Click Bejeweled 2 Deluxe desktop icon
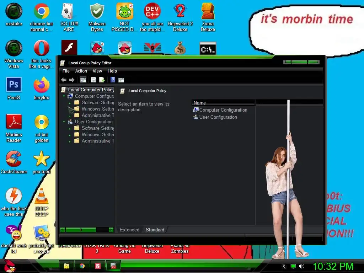The image size is (364, 273). click(x=180, y=17)
